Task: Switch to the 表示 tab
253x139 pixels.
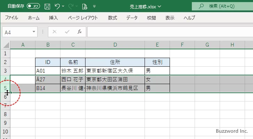Action: point(170,18)
